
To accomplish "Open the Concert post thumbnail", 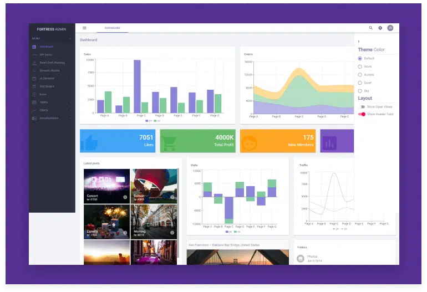I will pos(106,186).
